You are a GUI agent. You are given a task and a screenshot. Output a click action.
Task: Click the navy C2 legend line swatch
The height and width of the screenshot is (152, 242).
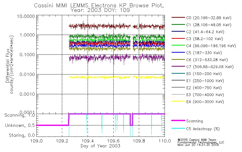178,31
